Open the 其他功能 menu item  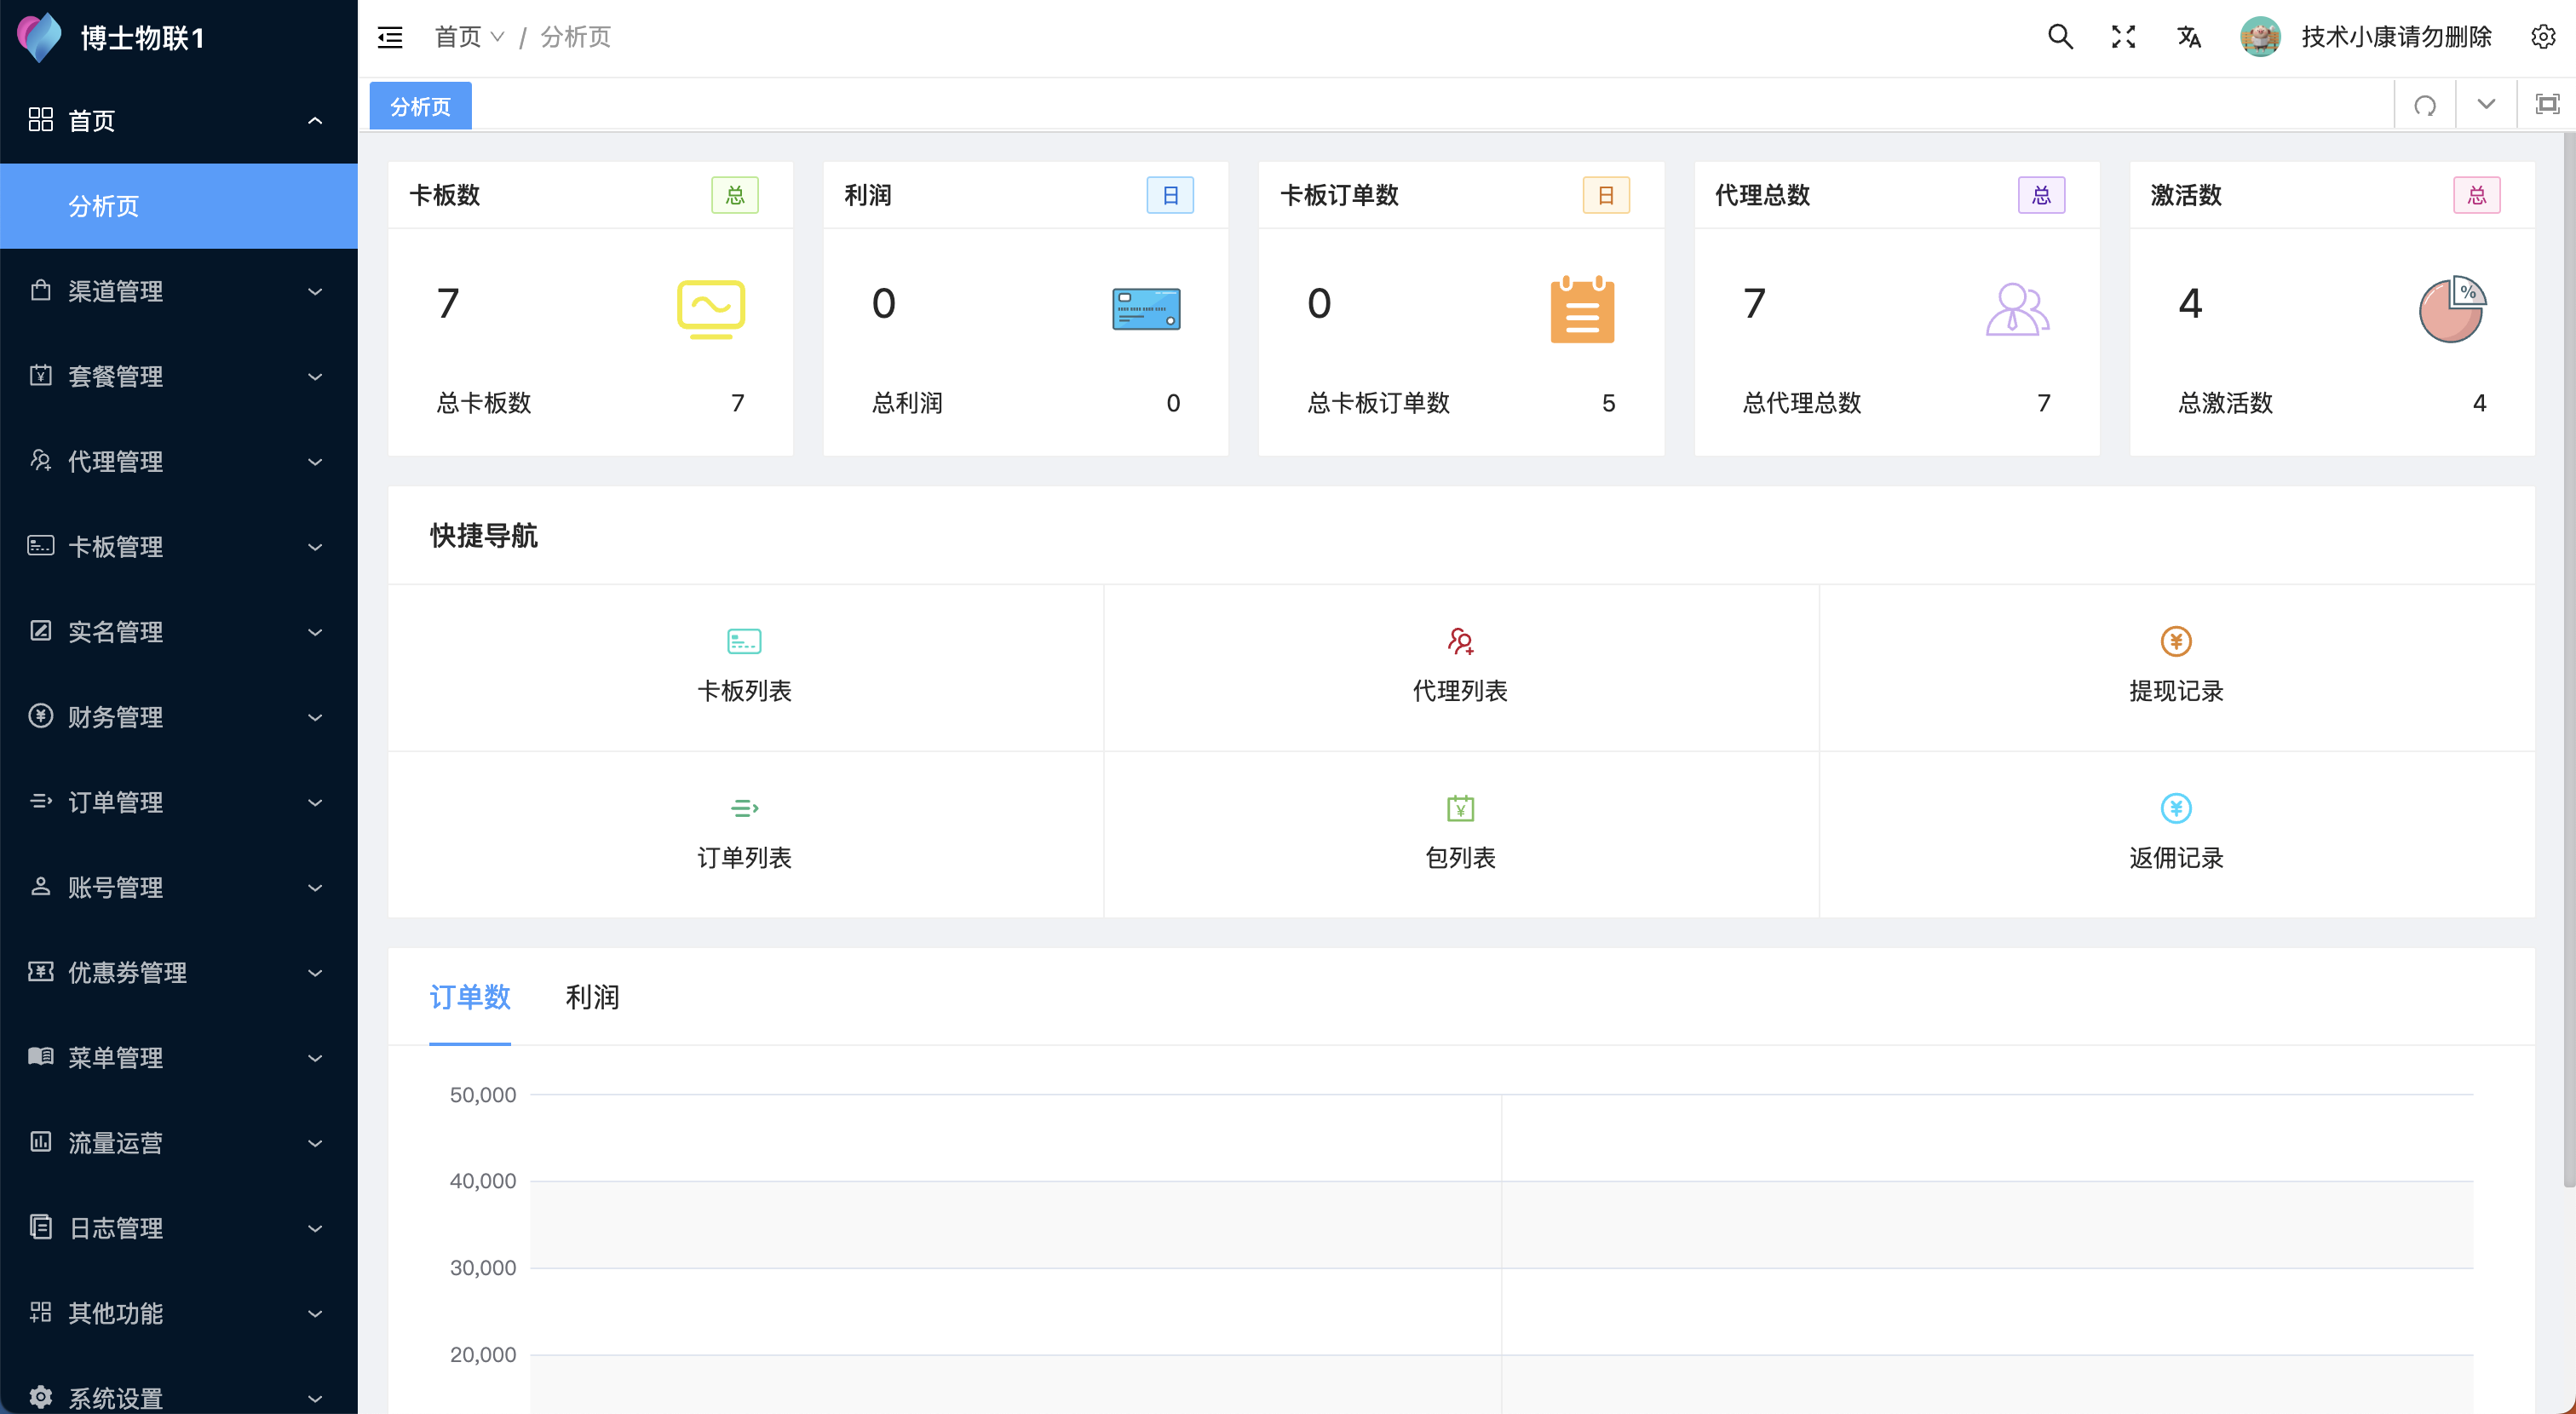click(179, 1313)
